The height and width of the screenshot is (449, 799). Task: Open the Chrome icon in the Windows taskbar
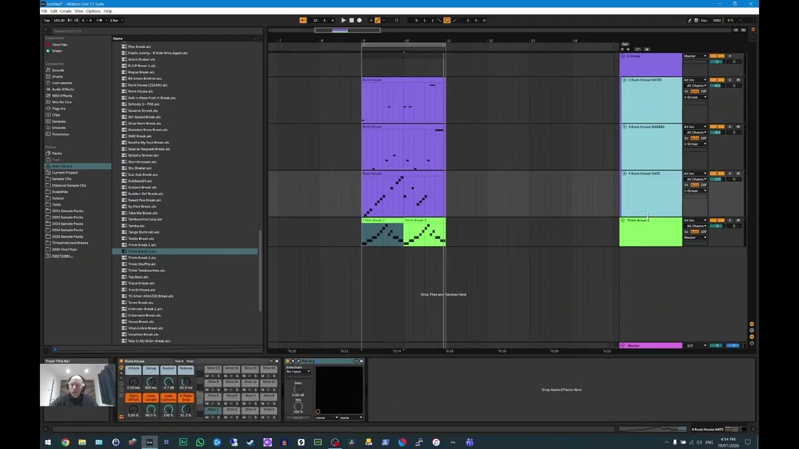tap(65, 442)
